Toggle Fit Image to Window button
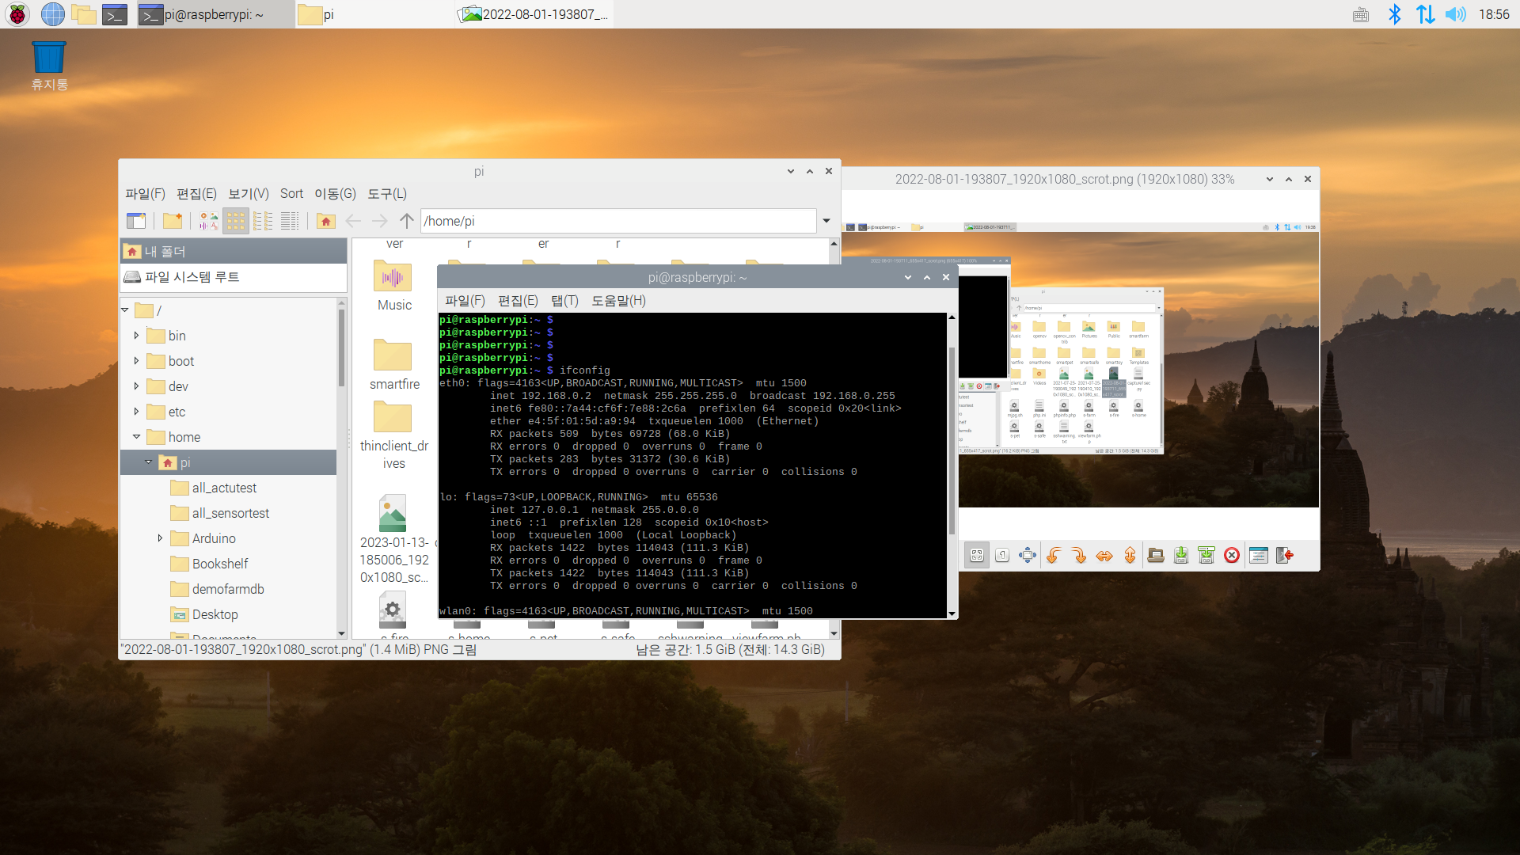 click(977, 556)
